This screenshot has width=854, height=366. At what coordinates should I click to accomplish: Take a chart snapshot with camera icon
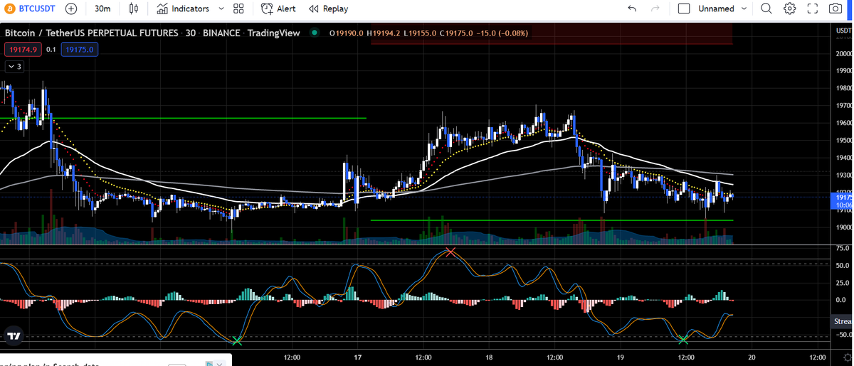click(x=835, y=9)
